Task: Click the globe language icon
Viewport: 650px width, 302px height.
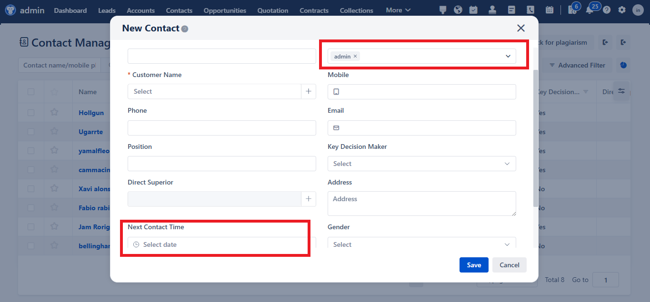Action: (x=458, y=10)
